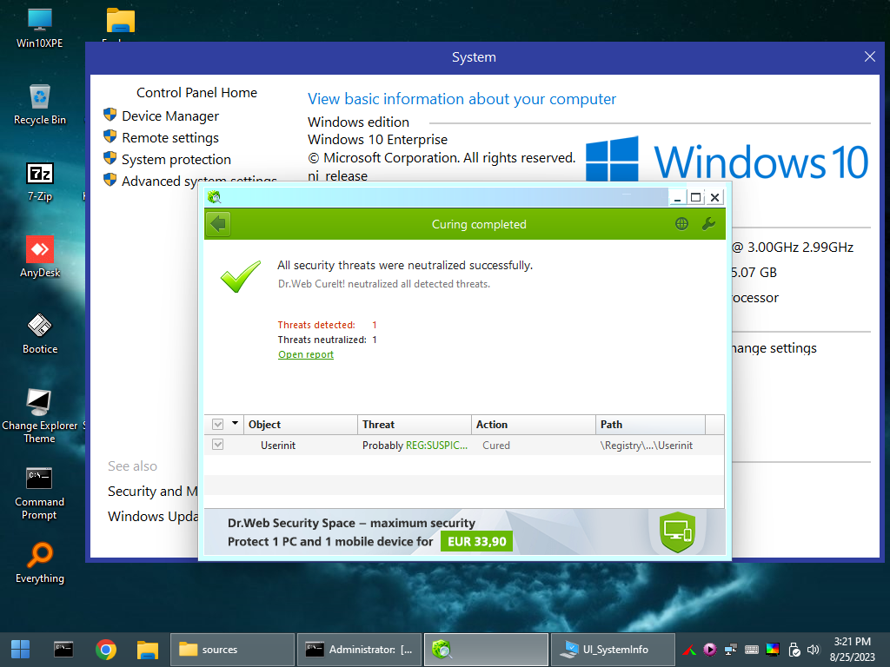Select the Recycle Bin desktop icon
The height and width of the screenshot is (667, 890).
click(40, 105)
